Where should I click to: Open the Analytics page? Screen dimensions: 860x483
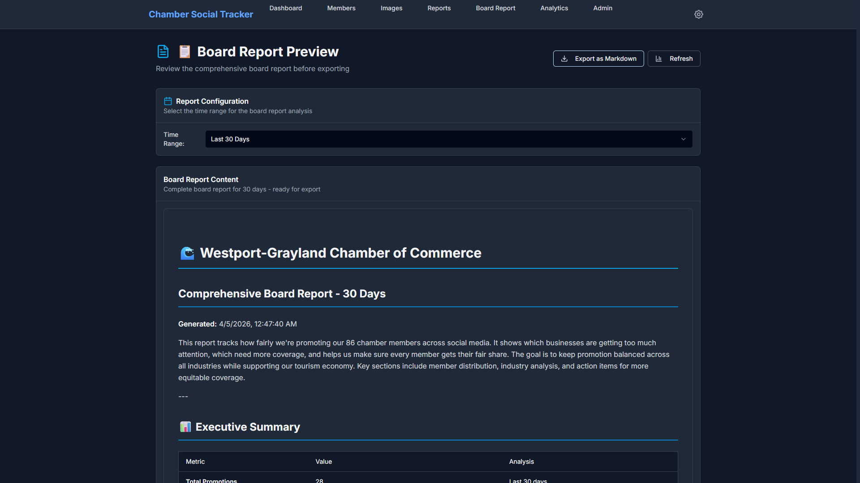554,8
